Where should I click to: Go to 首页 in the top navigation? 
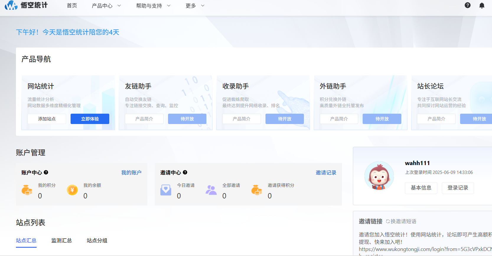pyautogui.click(x=72, y=6)
